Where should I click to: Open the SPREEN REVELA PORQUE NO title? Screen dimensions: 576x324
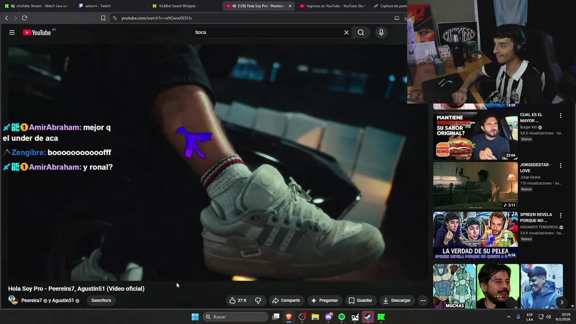click(536, 217)
